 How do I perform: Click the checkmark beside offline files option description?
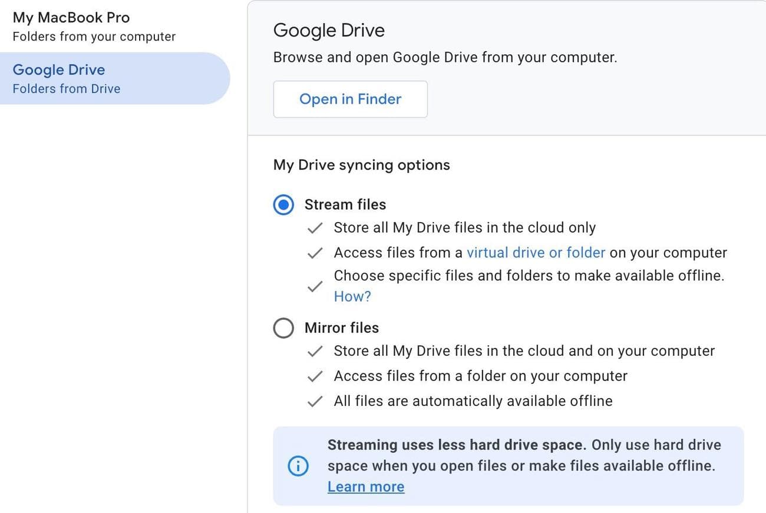[x=315, y=286]
